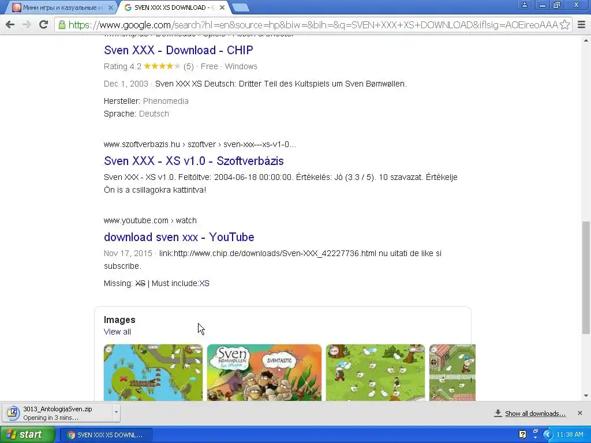
Task: Open the farmhouse screenshot thumbnail
Action: [x=452, y=372]
